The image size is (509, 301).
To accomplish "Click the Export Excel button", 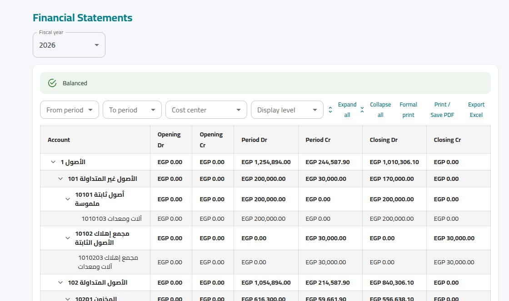I will [476, 110].
